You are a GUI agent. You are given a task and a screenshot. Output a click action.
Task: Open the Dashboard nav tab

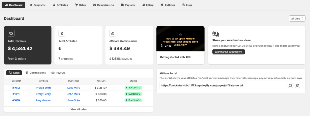coord(13,5)
